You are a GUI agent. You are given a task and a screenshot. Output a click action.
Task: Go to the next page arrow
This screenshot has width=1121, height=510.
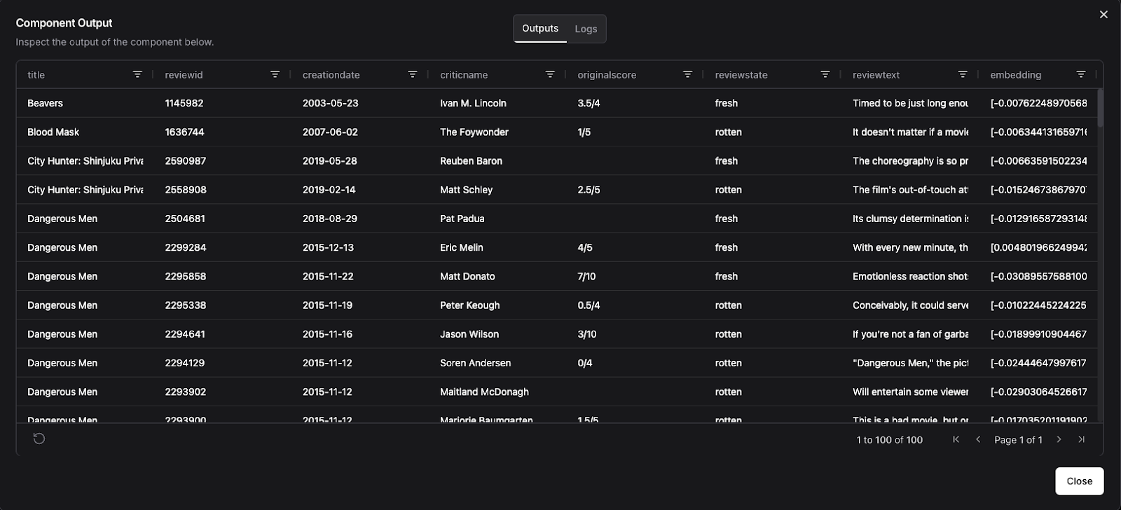[x=1059, y=439]
